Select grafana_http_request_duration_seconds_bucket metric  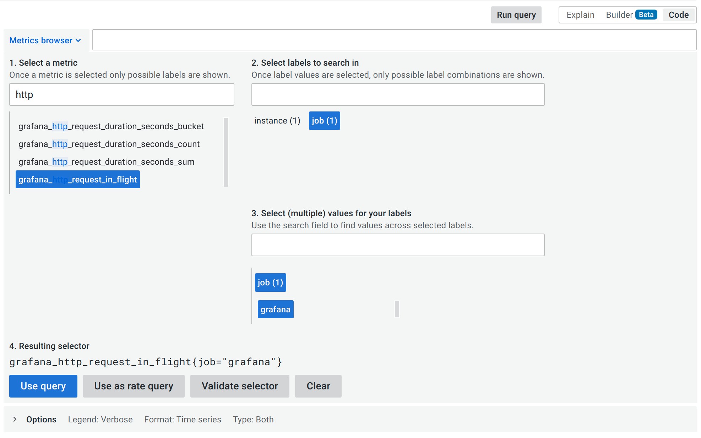111,126
